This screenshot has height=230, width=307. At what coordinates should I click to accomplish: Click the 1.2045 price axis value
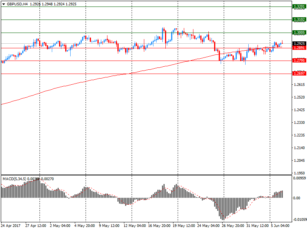click(x=299, y=161)
